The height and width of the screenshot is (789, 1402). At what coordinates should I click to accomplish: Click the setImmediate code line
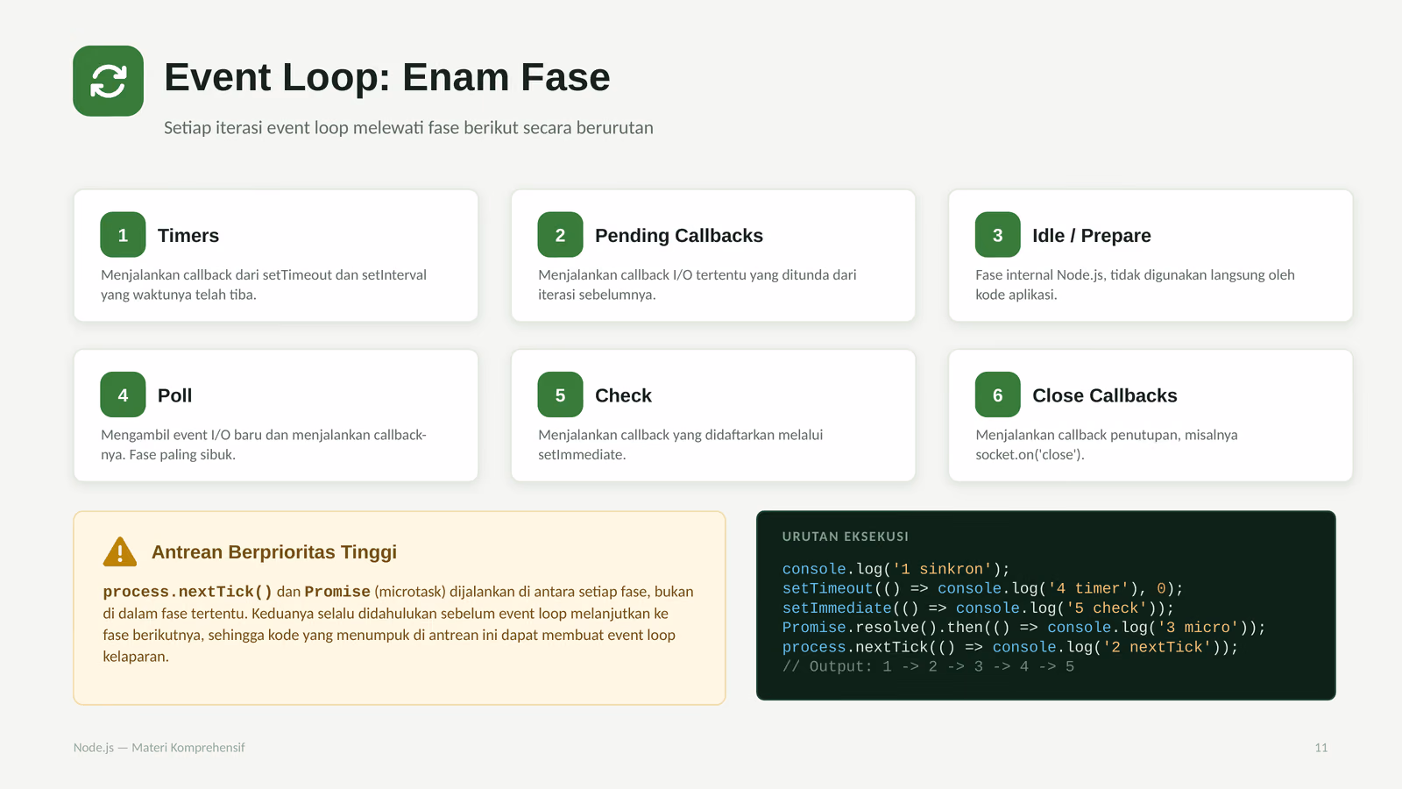pos(978,608)
